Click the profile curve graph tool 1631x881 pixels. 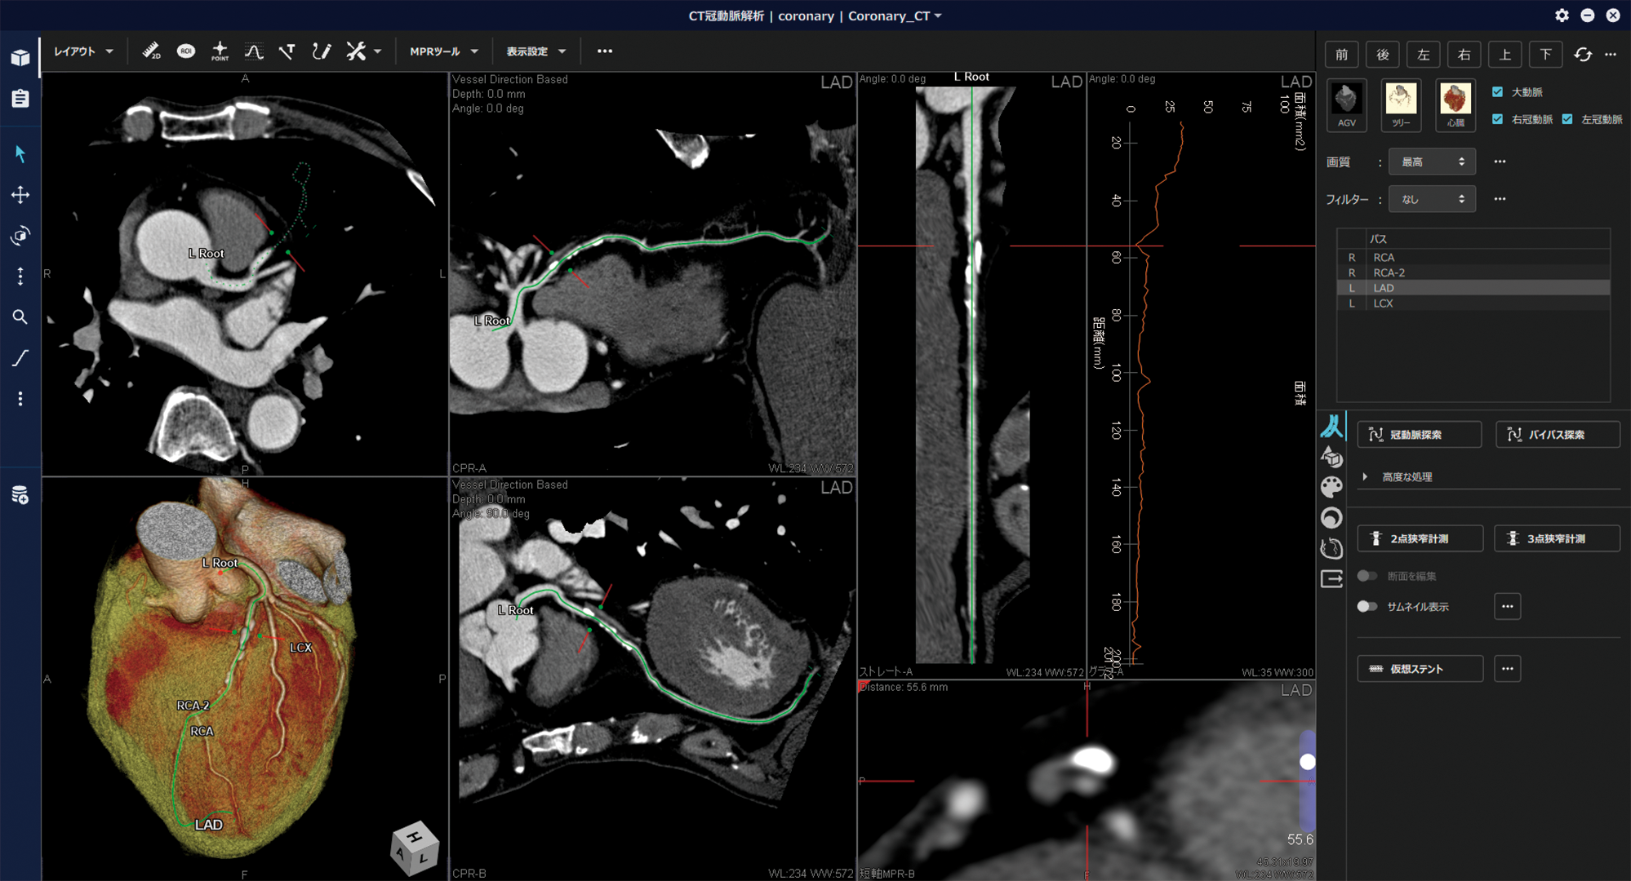click(254, 51)
